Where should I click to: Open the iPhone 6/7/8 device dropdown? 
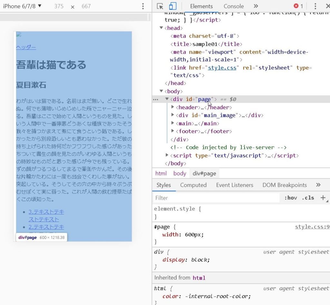pos(22,6)
